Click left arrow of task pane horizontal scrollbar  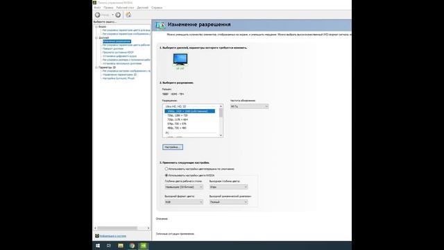pyautogui.click(x=96, y=228)
